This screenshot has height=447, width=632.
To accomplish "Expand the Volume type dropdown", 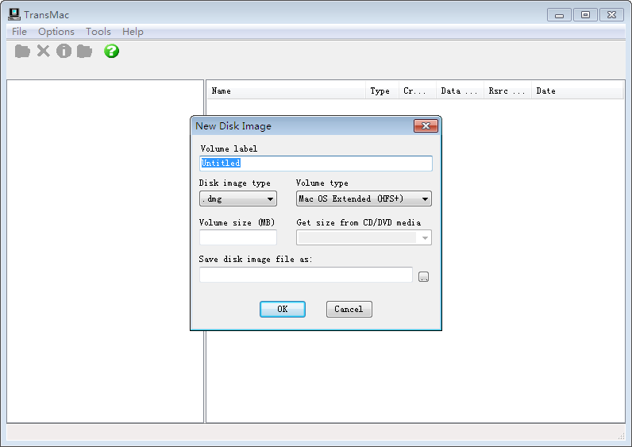I will point(364,198).
